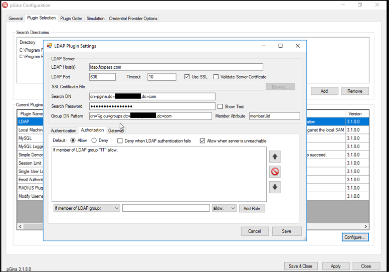The image size is (389, 272).
Task: Close the LDAP Plugin Settings dialog
Action: pyautogui.click(x=298, y=46)
